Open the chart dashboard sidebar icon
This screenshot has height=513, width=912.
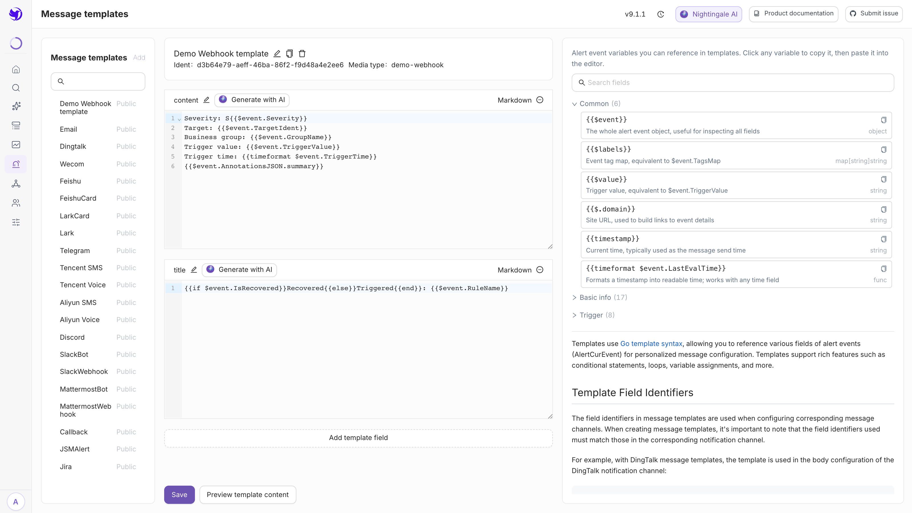click(16, 144)
